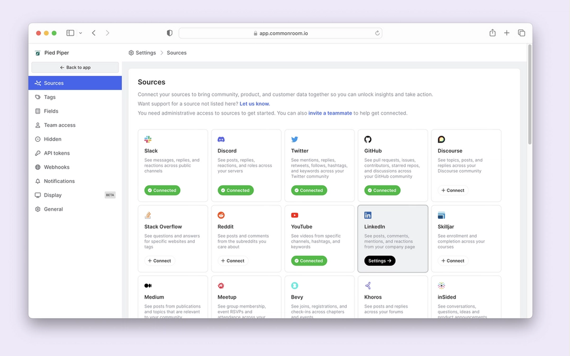The height and width of the screenshot is (356, 570).
Task: Click the GitHub octocat icon
Action: 367,139
